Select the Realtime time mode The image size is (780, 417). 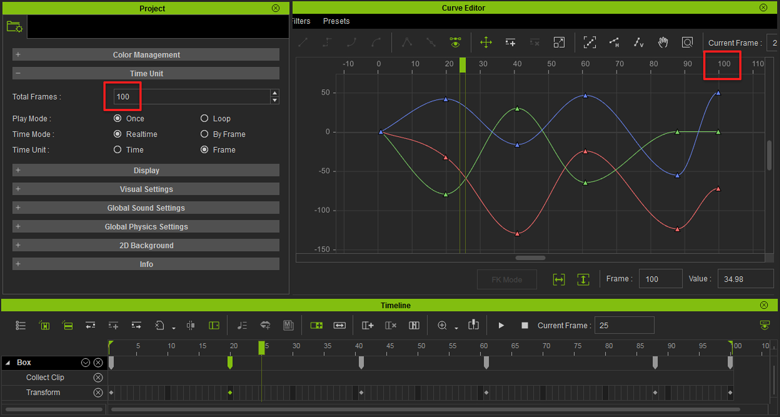point(117,134)
